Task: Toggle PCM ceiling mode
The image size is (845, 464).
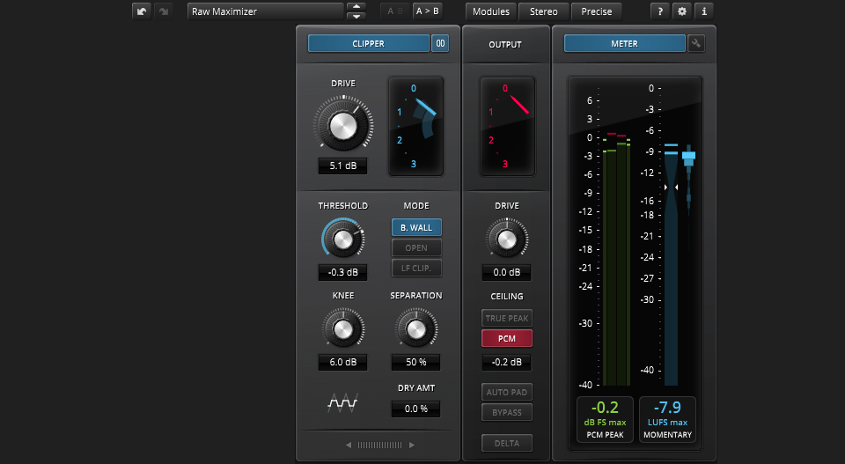Action: 507,338
